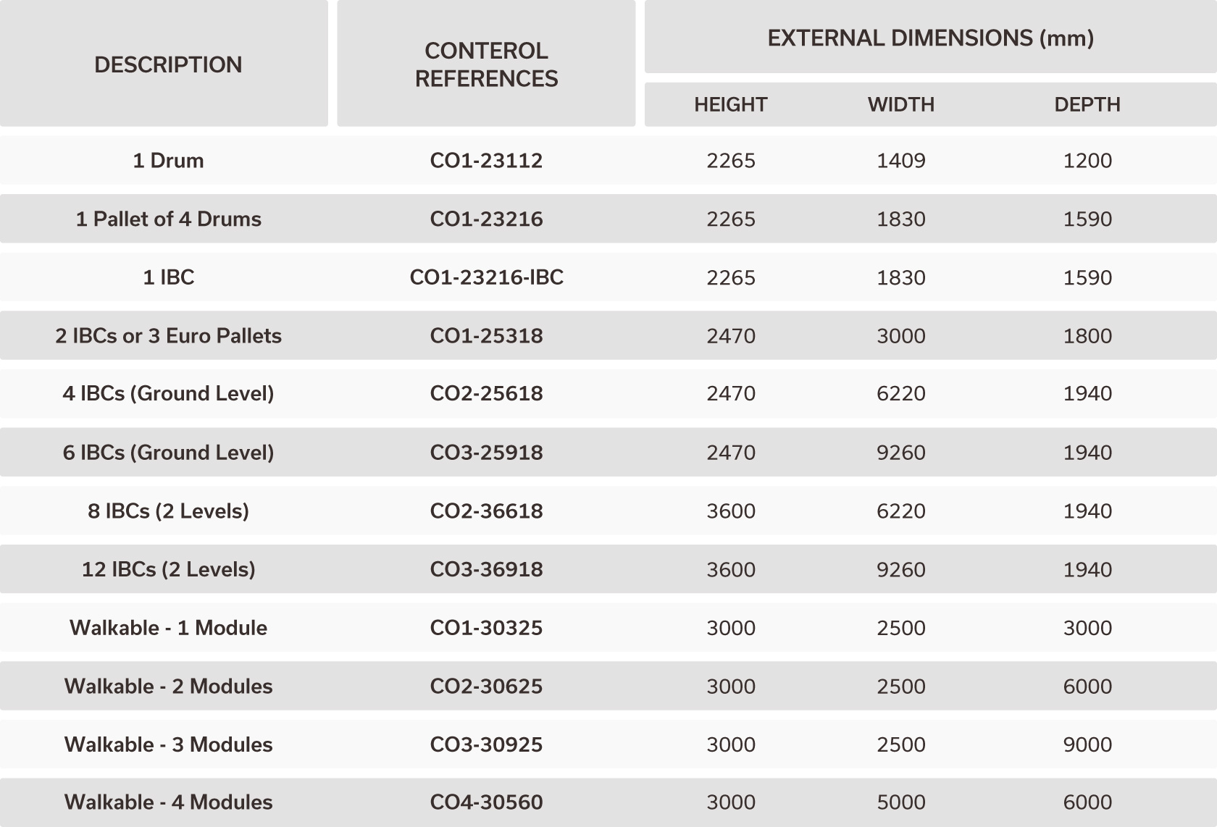1217x827 pixels.
Task: Click the 1 Pallet of 4 Drums row
Action: tap(608, 219)
